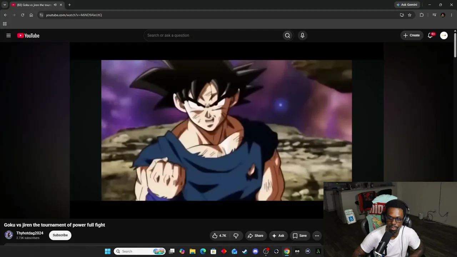The image size is (457, 257).
Task: Save video to a playlist
Action: [300, 236]
